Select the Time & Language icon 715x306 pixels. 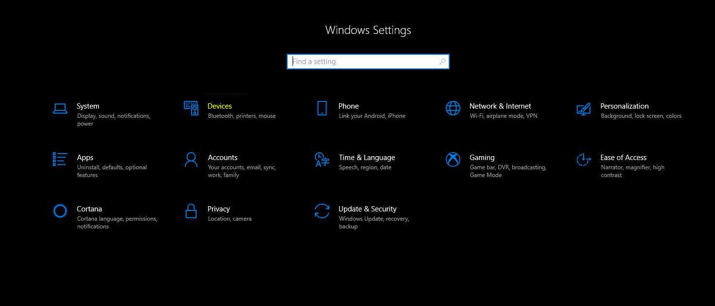tap(322, 160)
